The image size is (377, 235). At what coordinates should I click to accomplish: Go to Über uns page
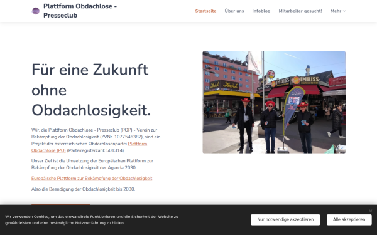(x=234, y=11)
